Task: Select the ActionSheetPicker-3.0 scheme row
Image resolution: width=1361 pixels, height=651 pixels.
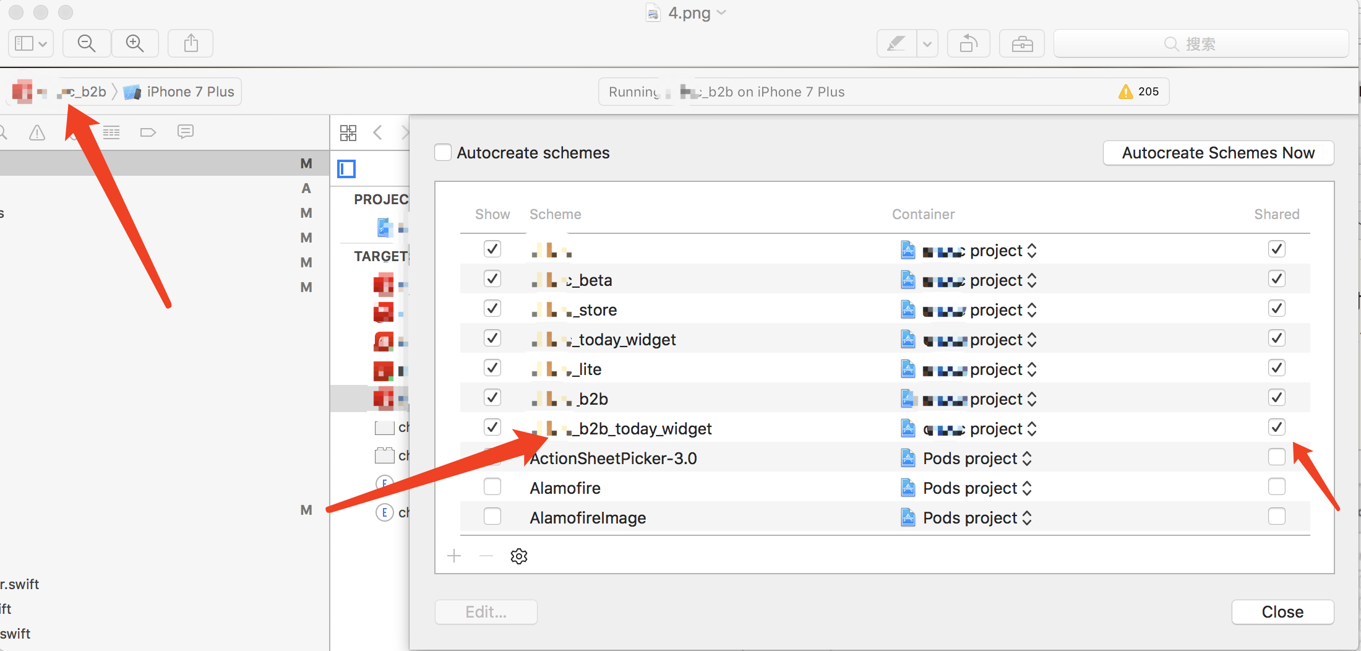Action: point(885,457)
